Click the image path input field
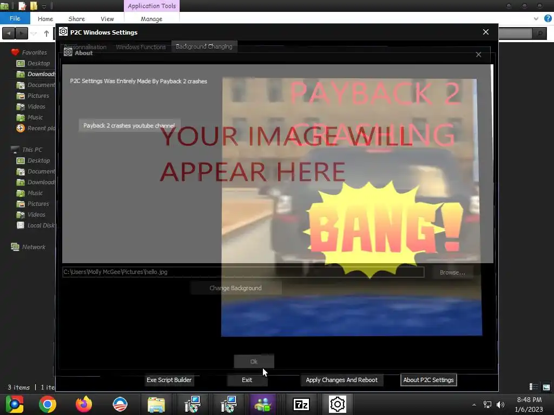The image size is (554, 415). [x=243, y=272]
